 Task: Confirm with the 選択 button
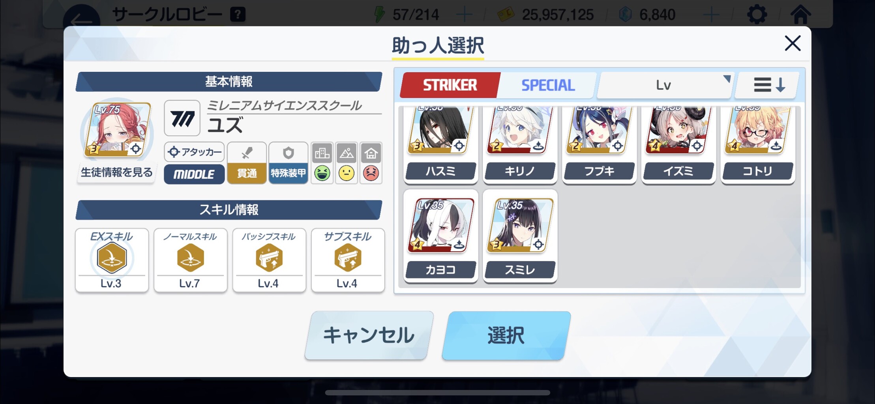pyautogui.click(x=506, y=335)
